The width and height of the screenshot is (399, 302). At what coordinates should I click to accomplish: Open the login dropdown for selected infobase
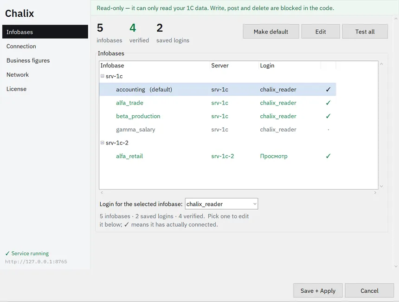pyautogui.click(x=221, y=204)
